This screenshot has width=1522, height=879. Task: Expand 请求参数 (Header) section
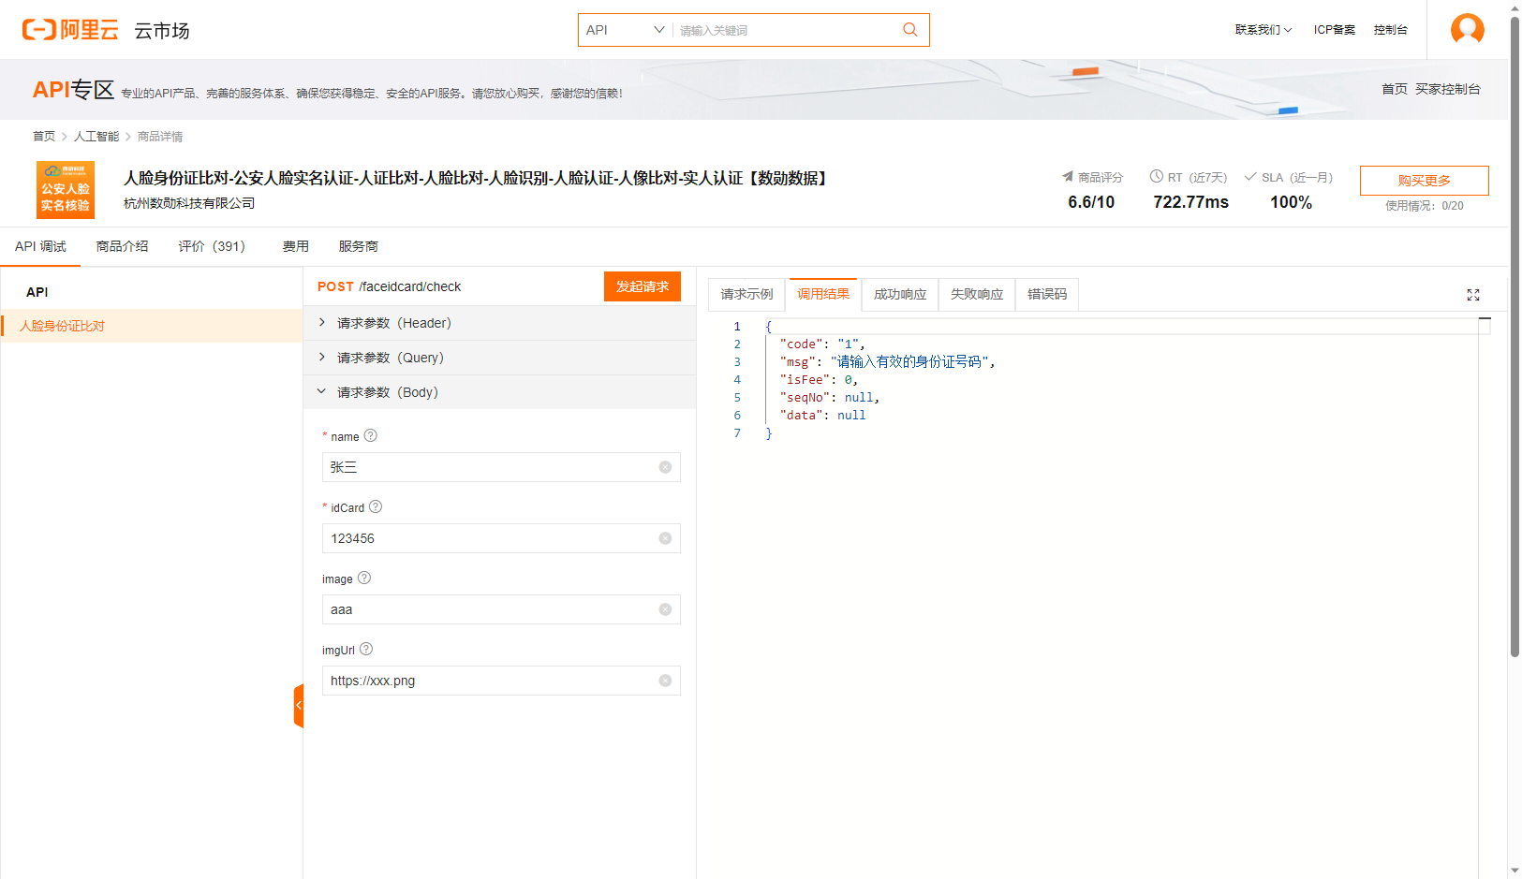click(x=499, y=323)
